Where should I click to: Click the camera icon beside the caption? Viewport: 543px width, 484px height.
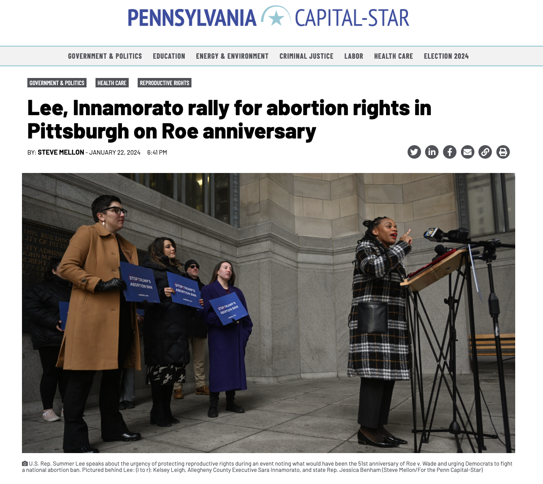tap(25, 464)
